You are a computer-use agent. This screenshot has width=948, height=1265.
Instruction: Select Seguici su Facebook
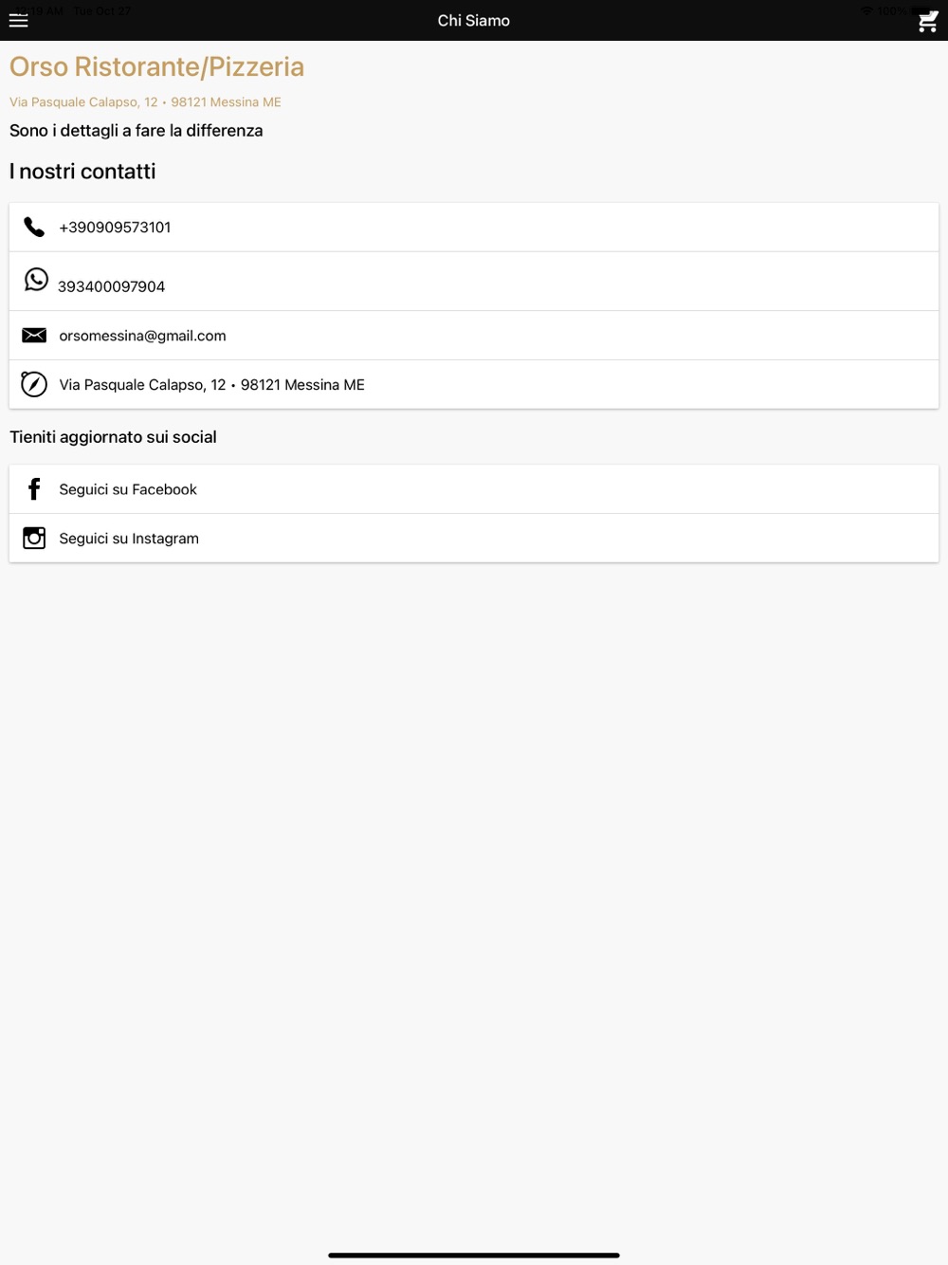click(x=474, y=489)
